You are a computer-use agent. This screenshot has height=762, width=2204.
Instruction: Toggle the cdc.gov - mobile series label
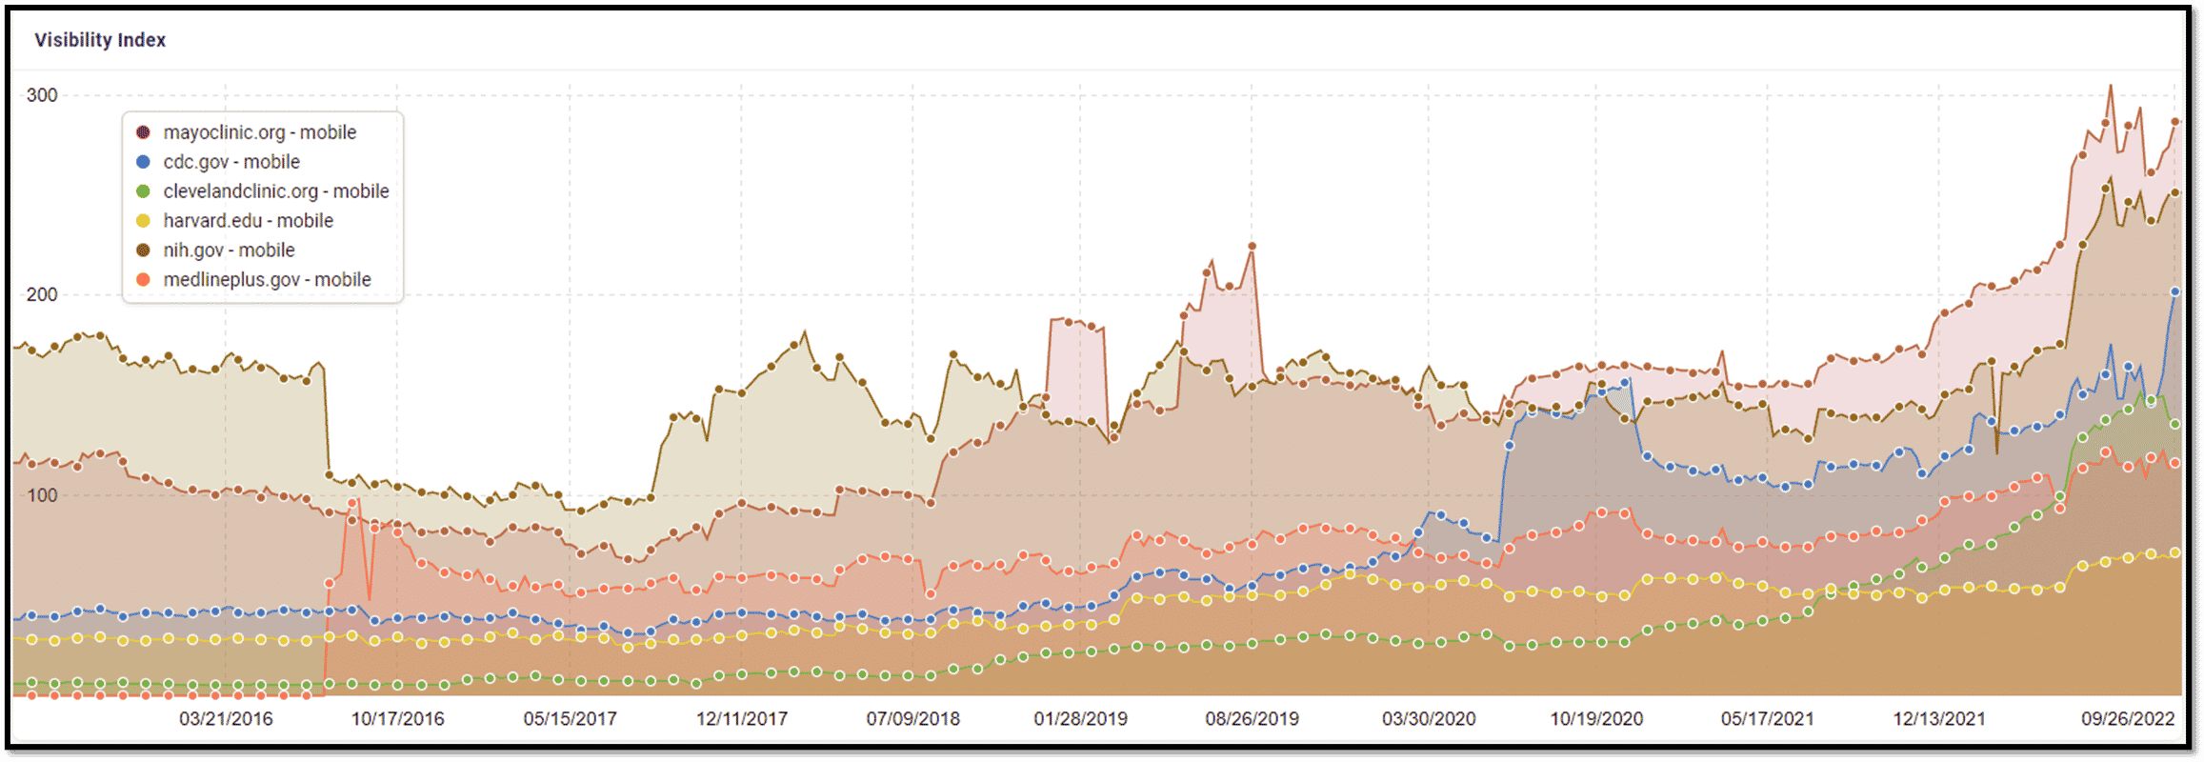pyautogui.click(x=231, y=162)
